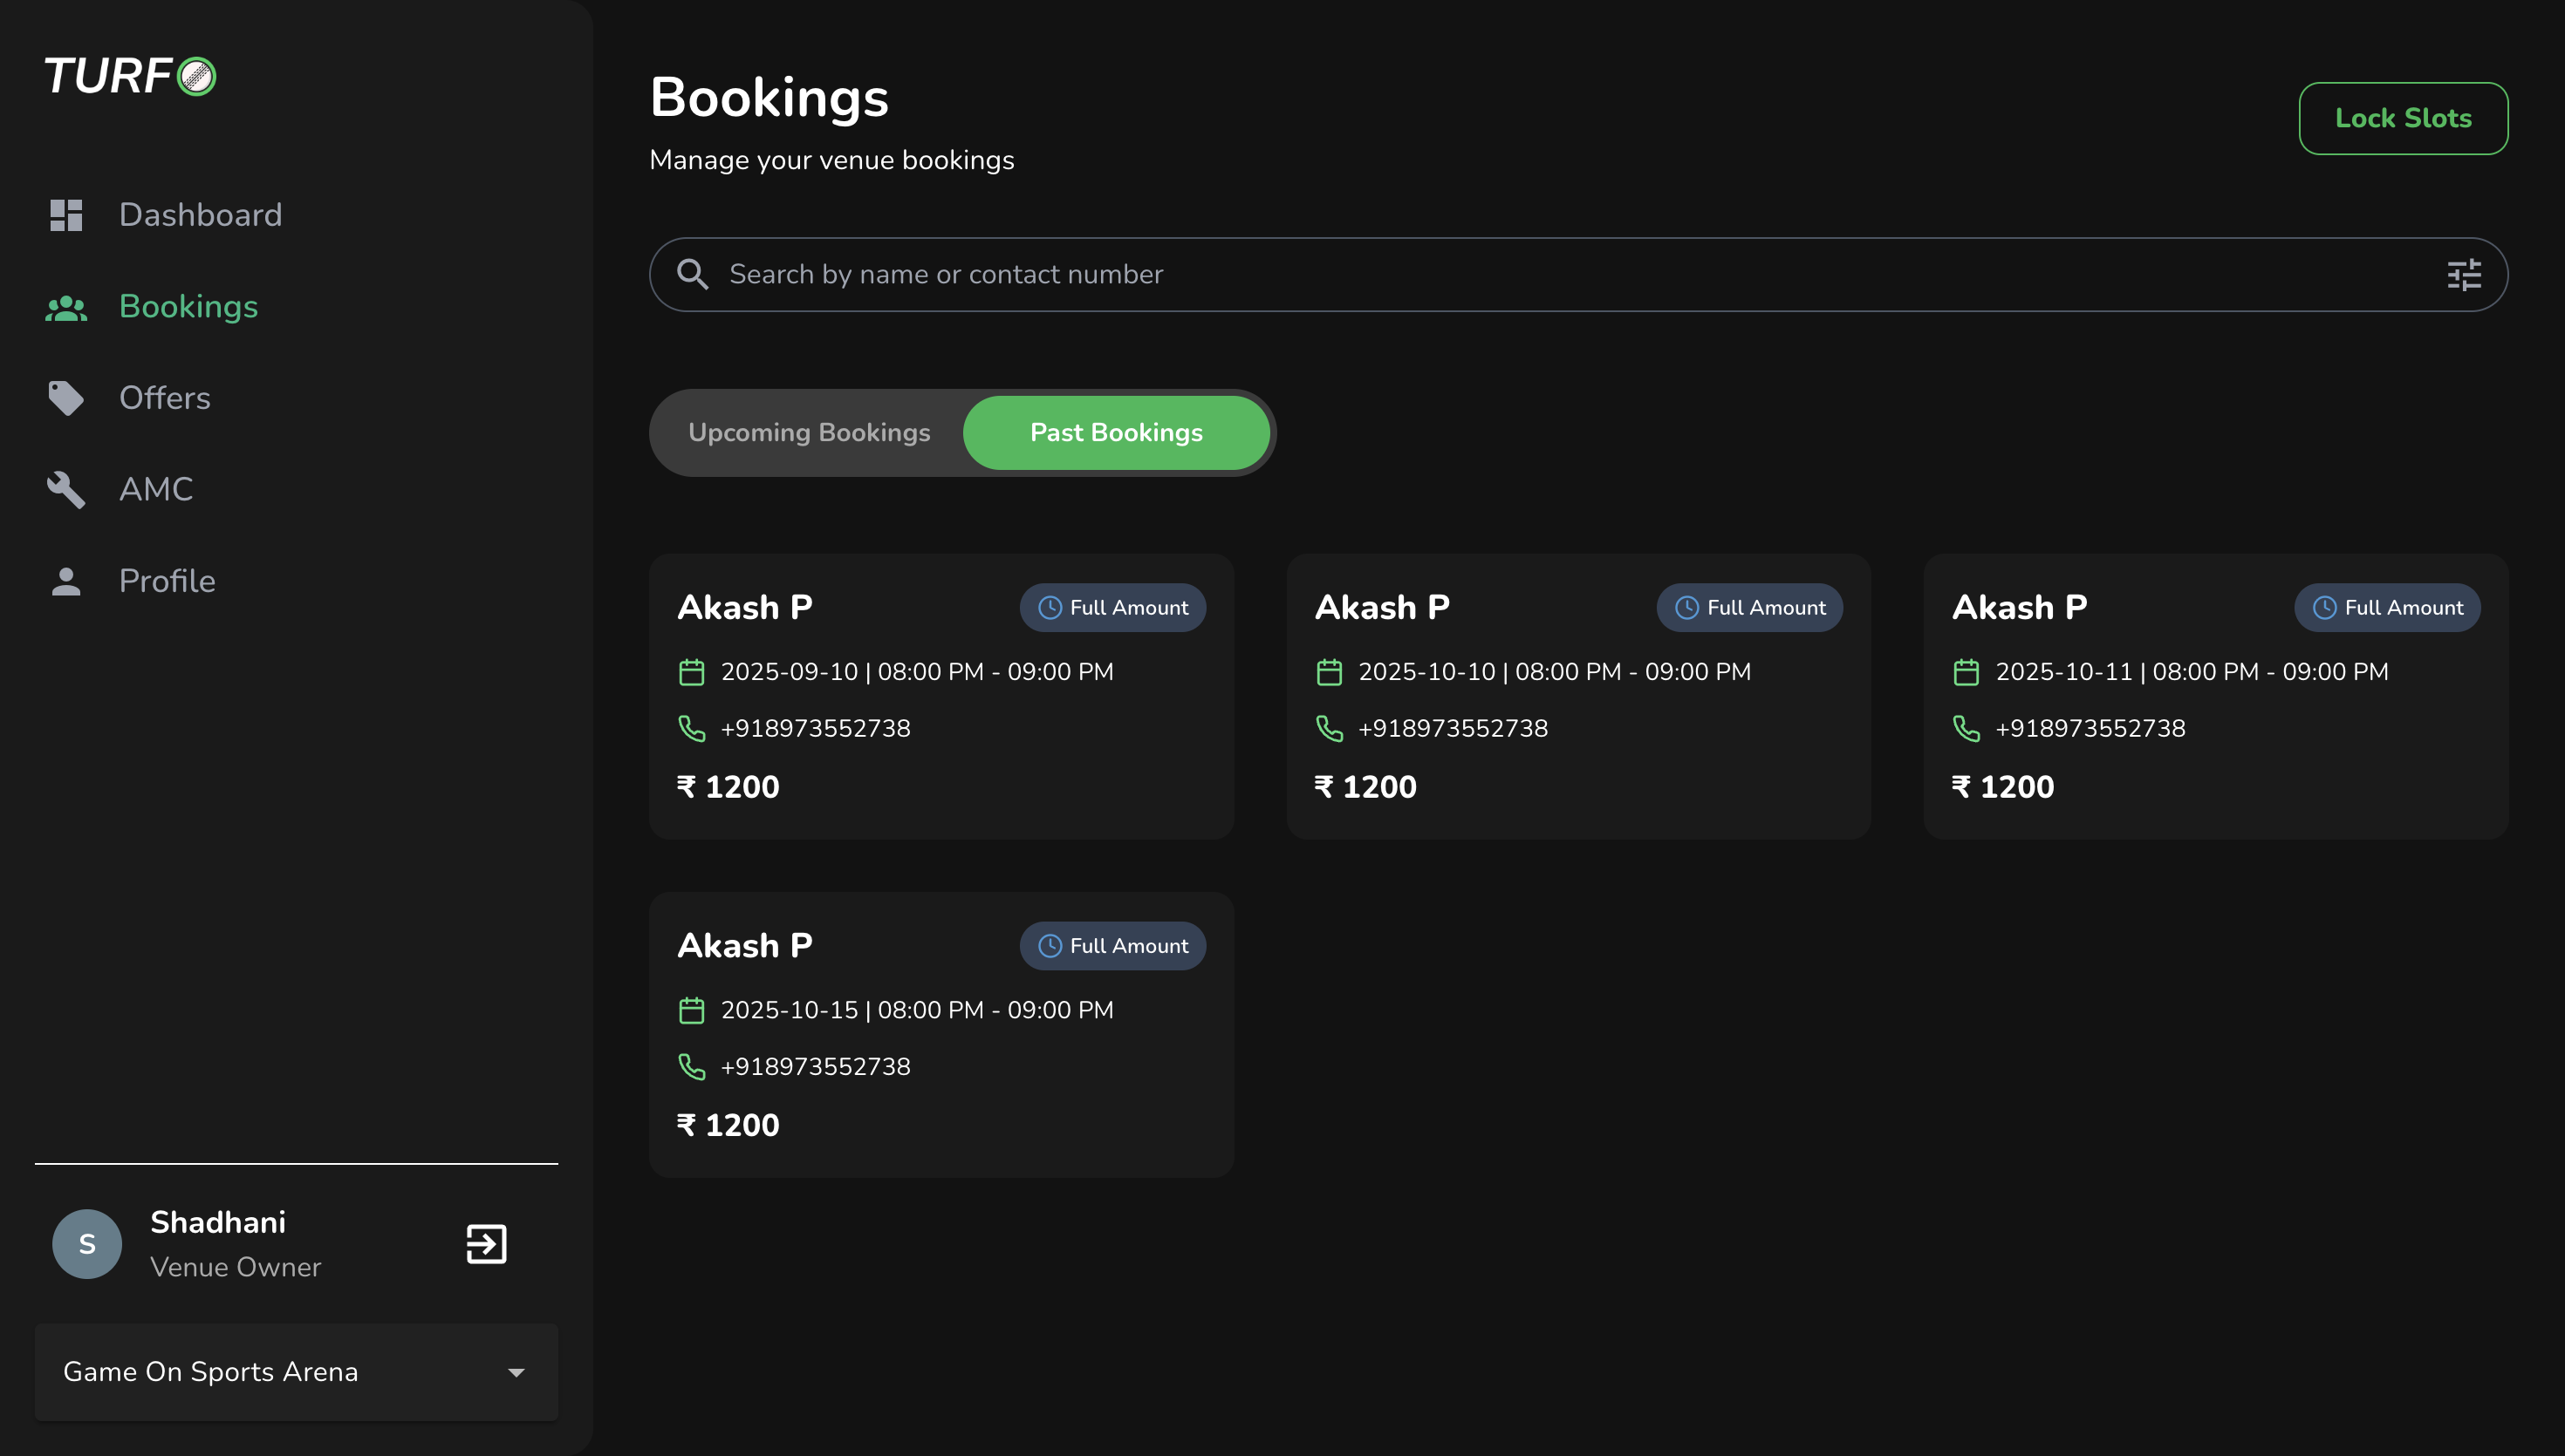The height and width of the screenshot is (1456, 2565).
Task: Click calendar icon on 2025-09-10 booking
Action: tap(691, 672)
